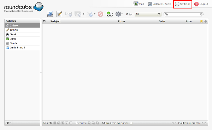Open the Junk E-mail folder
The image size is (212, 130).
tap(22, 48)
